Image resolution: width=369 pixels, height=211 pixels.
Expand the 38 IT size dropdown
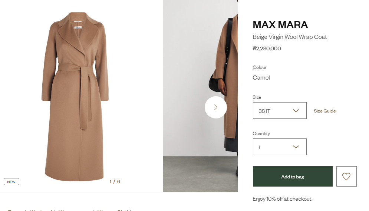pos(279,111)
